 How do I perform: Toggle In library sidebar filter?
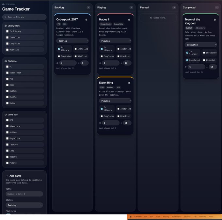tap(8, 31)
